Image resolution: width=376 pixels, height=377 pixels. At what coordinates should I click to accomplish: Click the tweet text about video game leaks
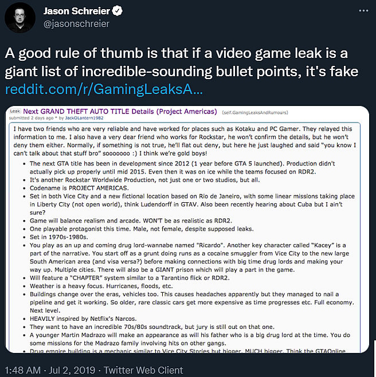[x=183, y=63]
